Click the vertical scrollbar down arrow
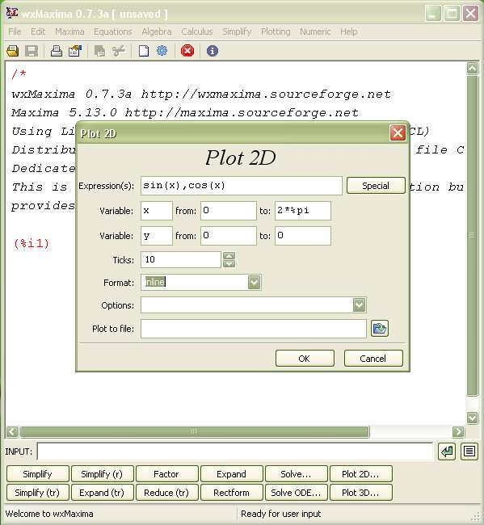The height and width of the screenshot is (525, 484). [472, 418]
